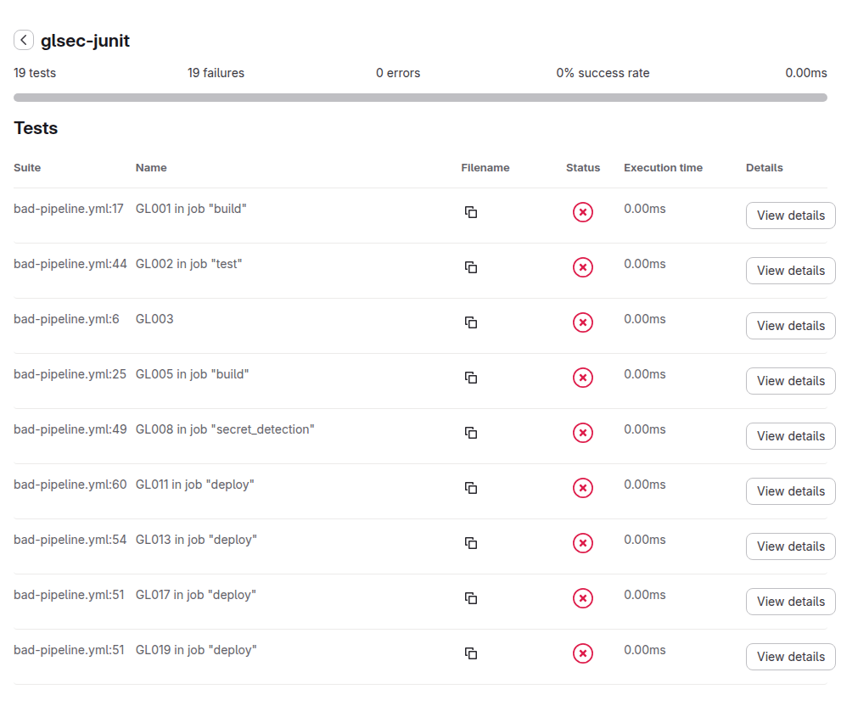Screen dimensions: 841x706
Task: Click the Details column header
Action: tap(765, 168)
